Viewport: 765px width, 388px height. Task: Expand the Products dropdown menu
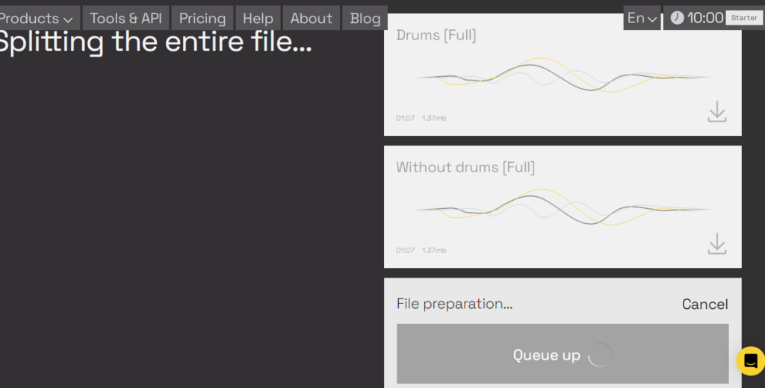point(37,18)
